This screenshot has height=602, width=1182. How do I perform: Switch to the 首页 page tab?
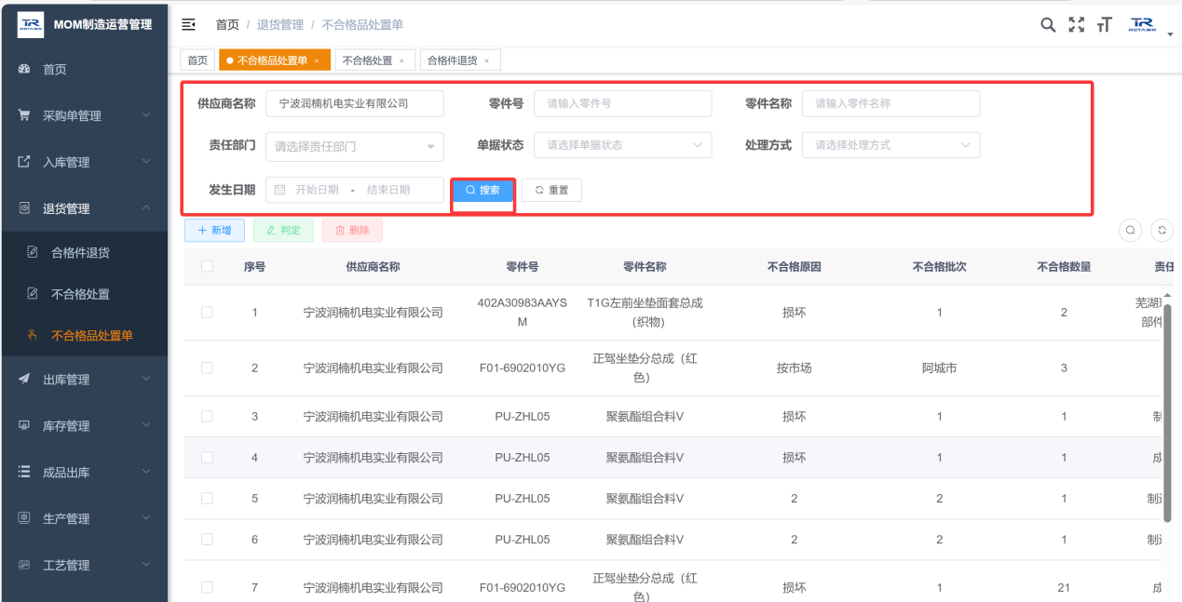point(197,60)
